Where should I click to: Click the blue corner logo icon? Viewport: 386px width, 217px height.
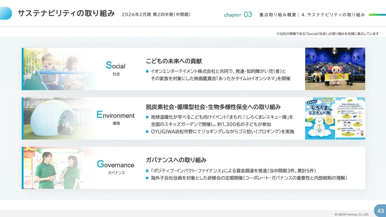point(6,13)
